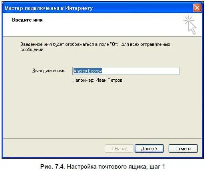Image resolution: width=205 pixels, height=171 pixels.
Task: Click the word Egorov in name field
Action: [95, 71]
